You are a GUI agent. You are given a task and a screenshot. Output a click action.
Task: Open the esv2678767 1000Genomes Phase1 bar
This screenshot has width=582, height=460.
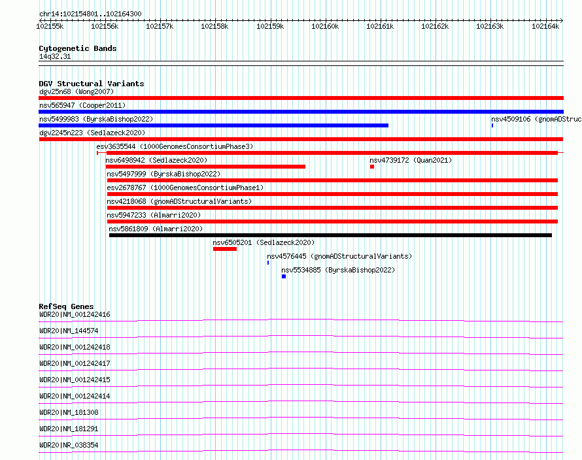[x=333, y=194]
